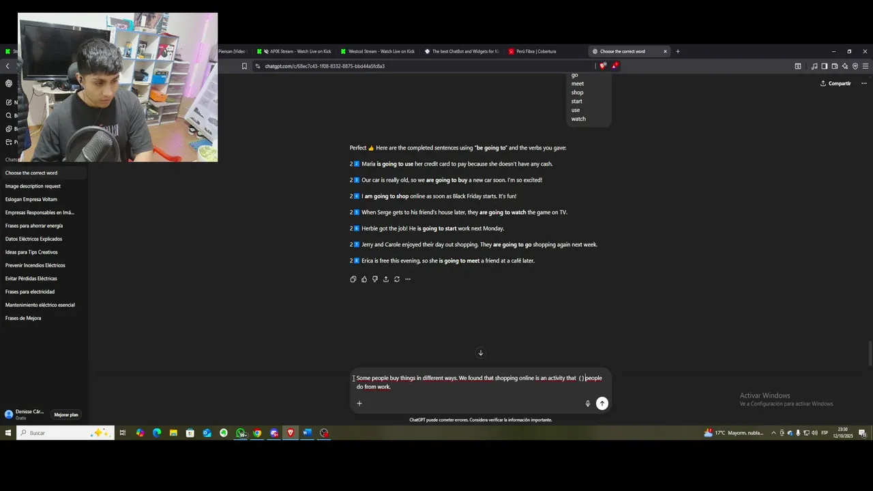Open Frases para electricidad chat
Image resolution: width=873 pixels, height=491 pixels.
pos(44,292)
